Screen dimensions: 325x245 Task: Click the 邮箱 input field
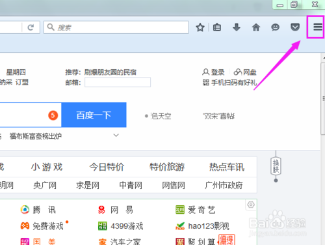click(x=118, y=82)
